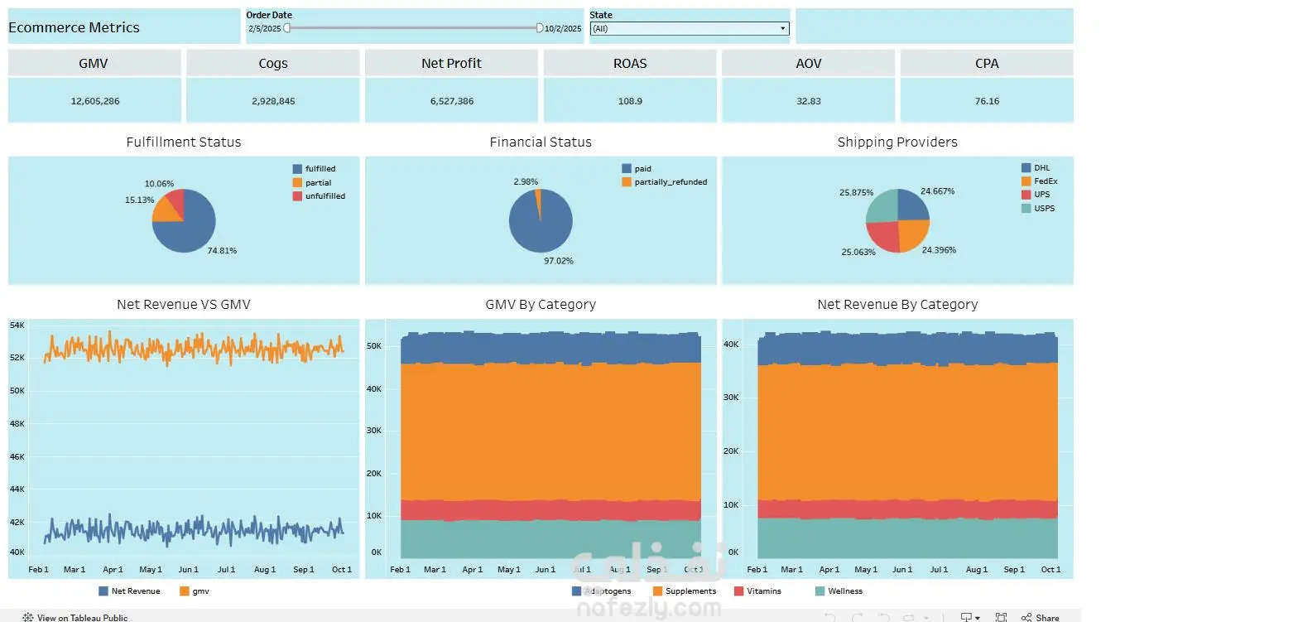Highlight Net Revenue legend item
The width and height of the screenshot is (1298, 622).
129,591
